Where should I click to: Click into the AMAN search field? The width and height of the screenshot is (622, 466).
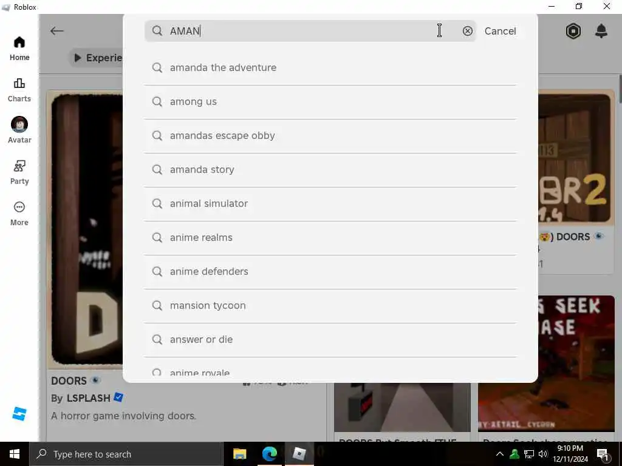click(x=310, y=31)
